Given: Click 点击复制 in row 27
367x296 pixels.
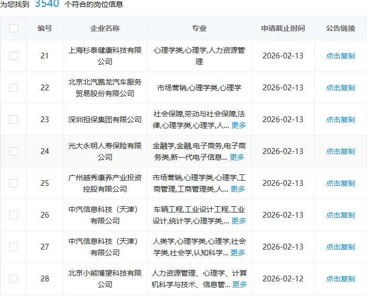Looking at the screenshot, I should (x=340, y=247).
